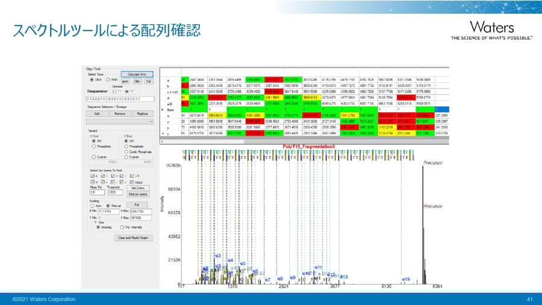Click the Calculate Ions button
This screenshot has height=305, width=542.
(x=137, y=74)
